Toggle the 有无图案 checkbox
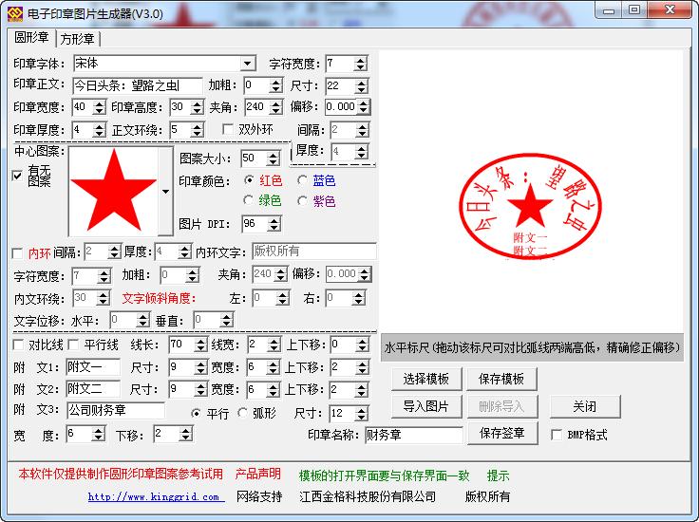 click(17, 176)
